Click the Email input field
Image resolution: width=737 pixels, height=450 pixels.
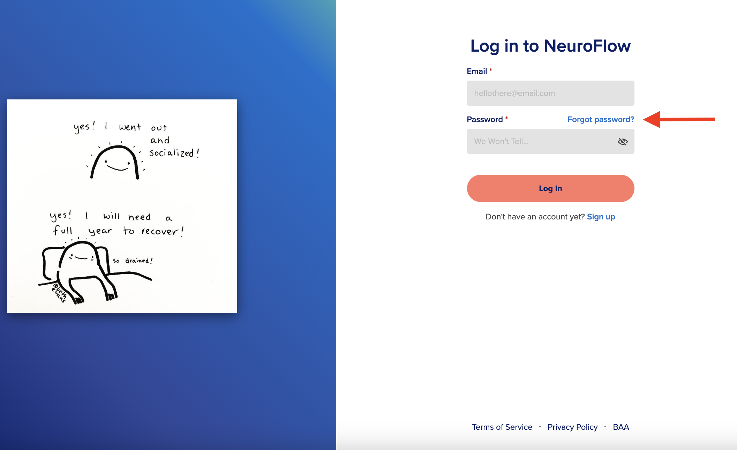point(550,93)
